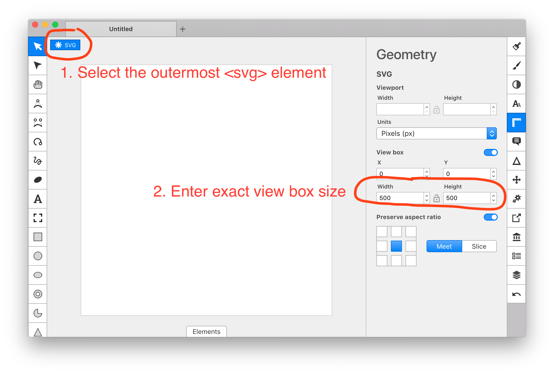Open the Transform move panel

[x=516, y=180]
